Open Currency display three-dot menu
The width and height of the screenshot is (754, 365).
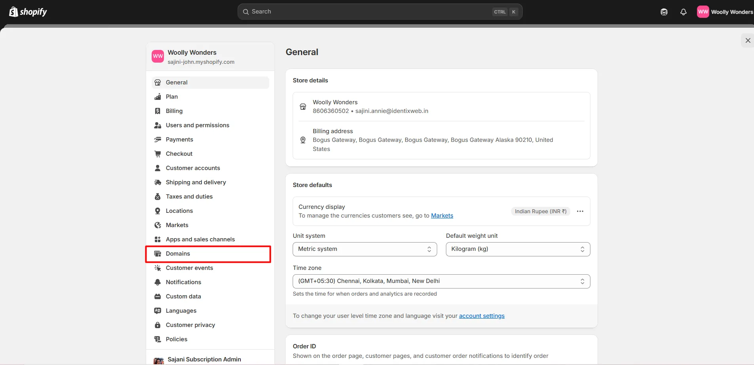580,211
